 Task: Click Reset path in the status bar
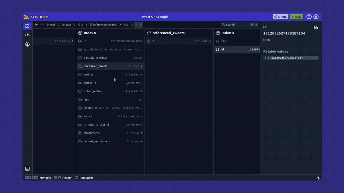click(86, 178)
